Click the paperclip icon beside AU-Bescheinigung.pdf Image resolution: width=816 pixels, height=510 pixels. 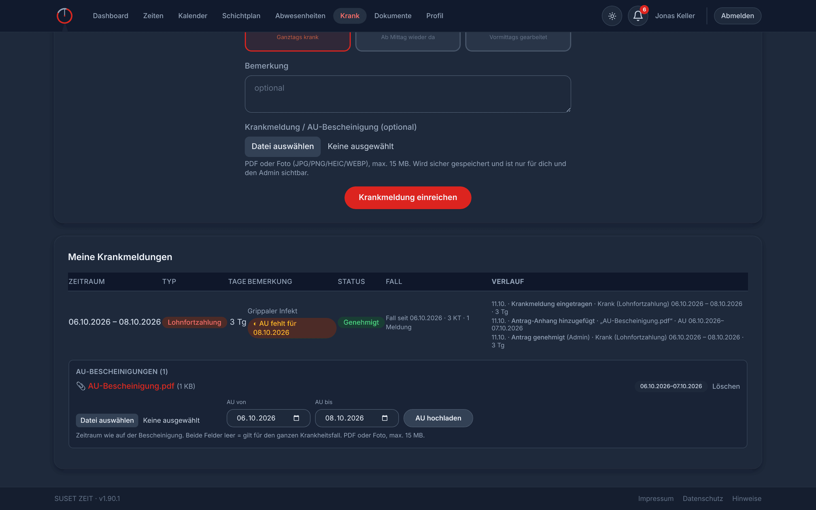click(x=80, y=386)
